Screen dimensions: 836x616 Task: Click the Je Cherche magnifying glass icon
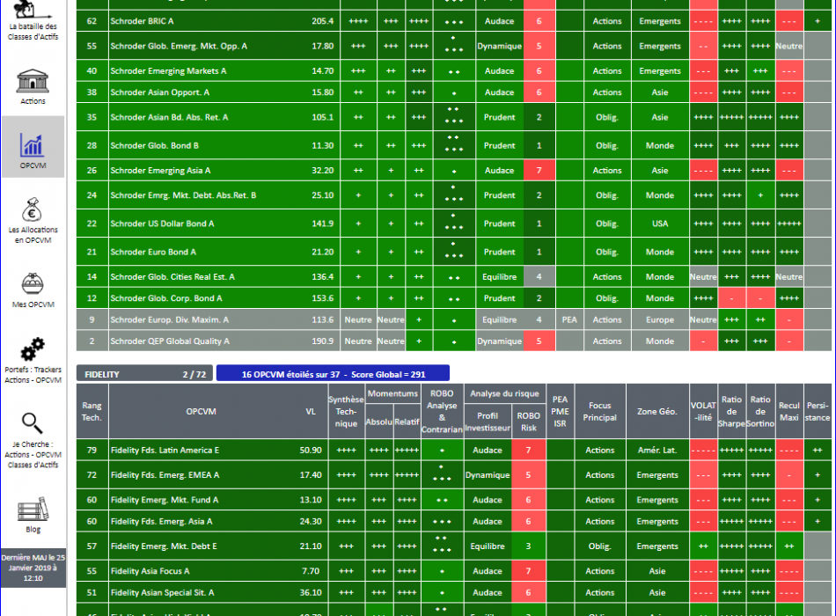(x=32, y=423)
